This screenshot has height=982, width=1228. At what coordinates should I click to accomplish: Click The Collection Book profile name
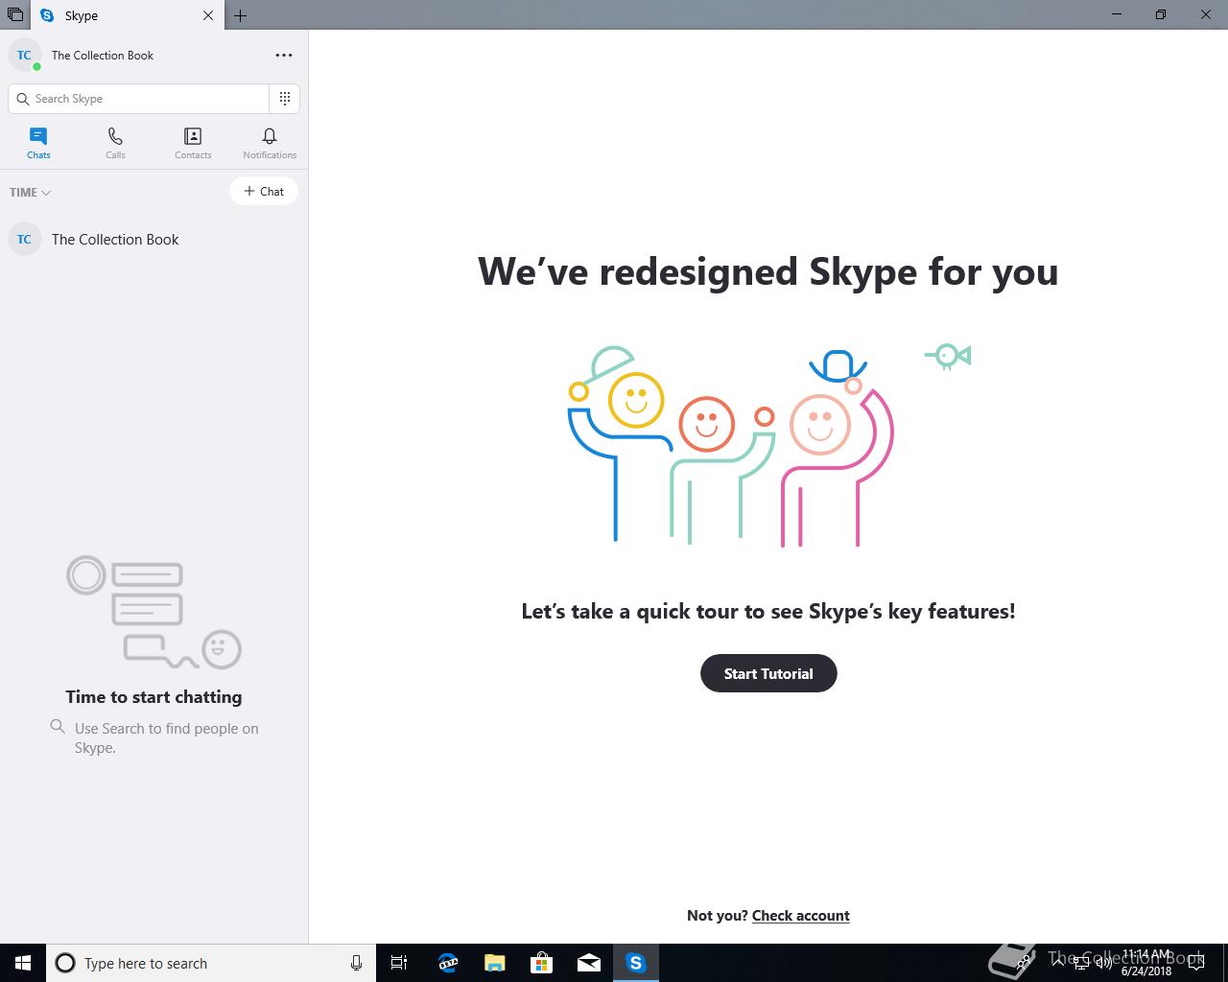[103, 56]
